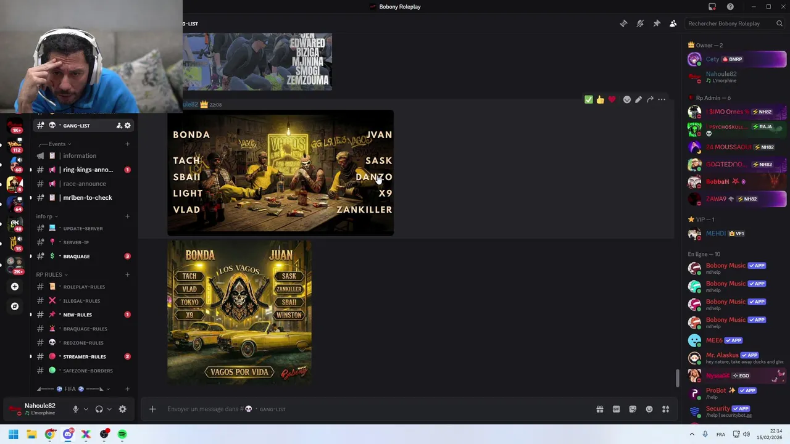Open the gift Nitro icon
Viewport: 790px width, 444px height.
coord(599,409)
